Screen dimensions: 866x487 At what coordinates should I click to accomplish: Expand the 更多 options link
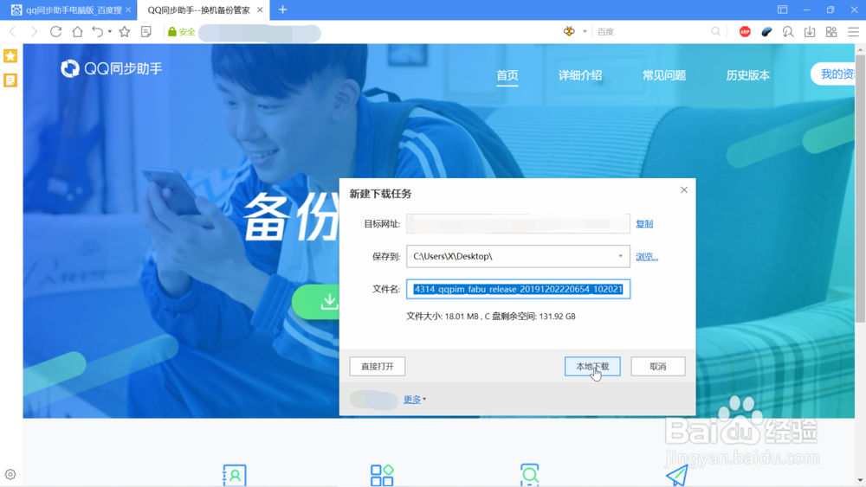(x=414, y=400)
